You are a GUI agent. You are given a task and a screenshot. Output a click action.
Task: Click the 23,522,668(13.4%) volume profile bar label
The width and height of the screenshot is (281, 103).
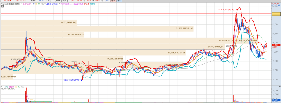185,29
